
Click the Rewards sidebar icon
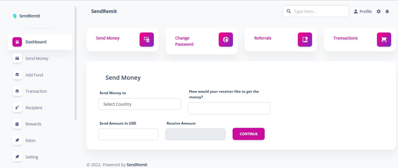pos(17,124)
